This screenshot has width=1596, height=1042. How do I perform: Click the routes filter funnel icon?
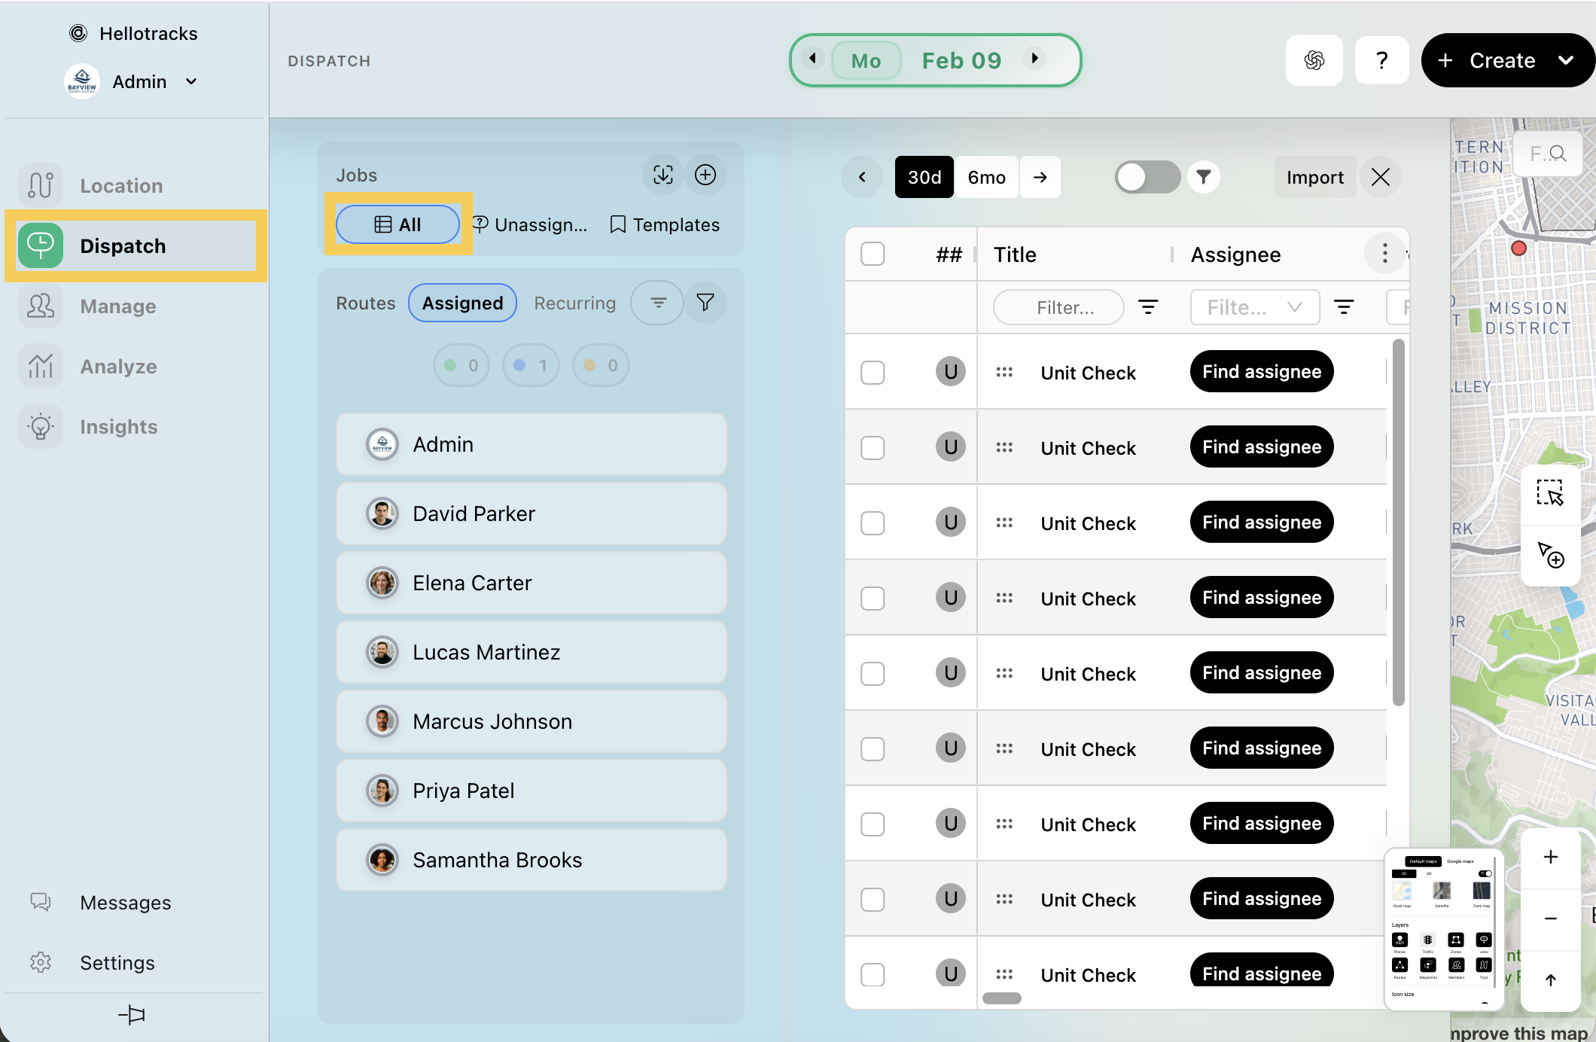point(705,303)
